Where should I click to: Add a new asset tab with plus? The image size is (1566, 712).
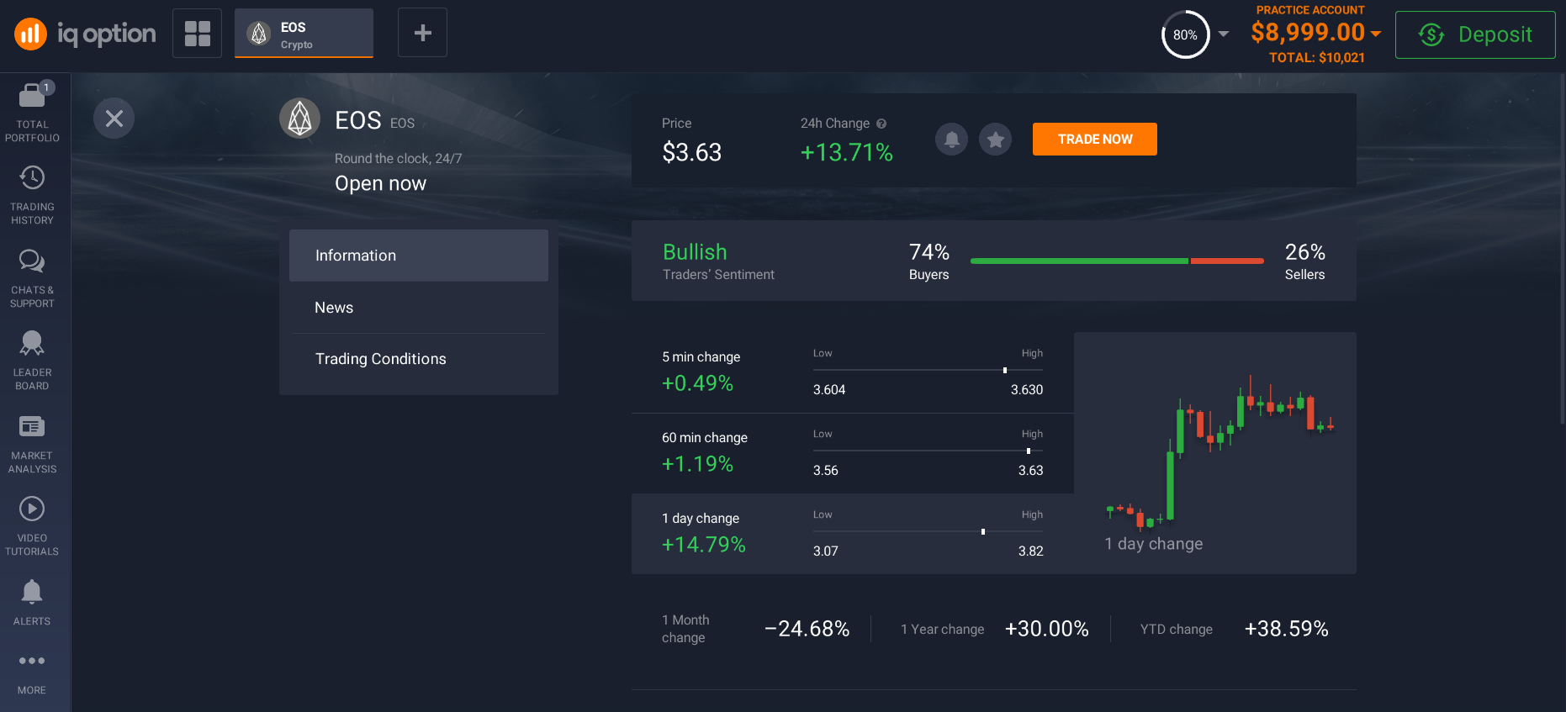422,33
